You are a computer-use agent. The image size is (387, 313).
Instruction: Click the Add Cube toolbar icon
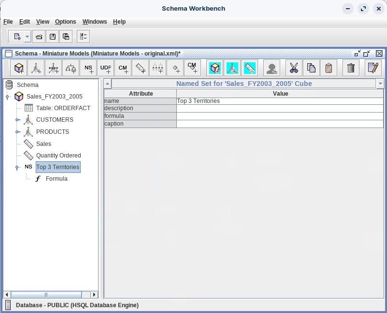[19, 68]
